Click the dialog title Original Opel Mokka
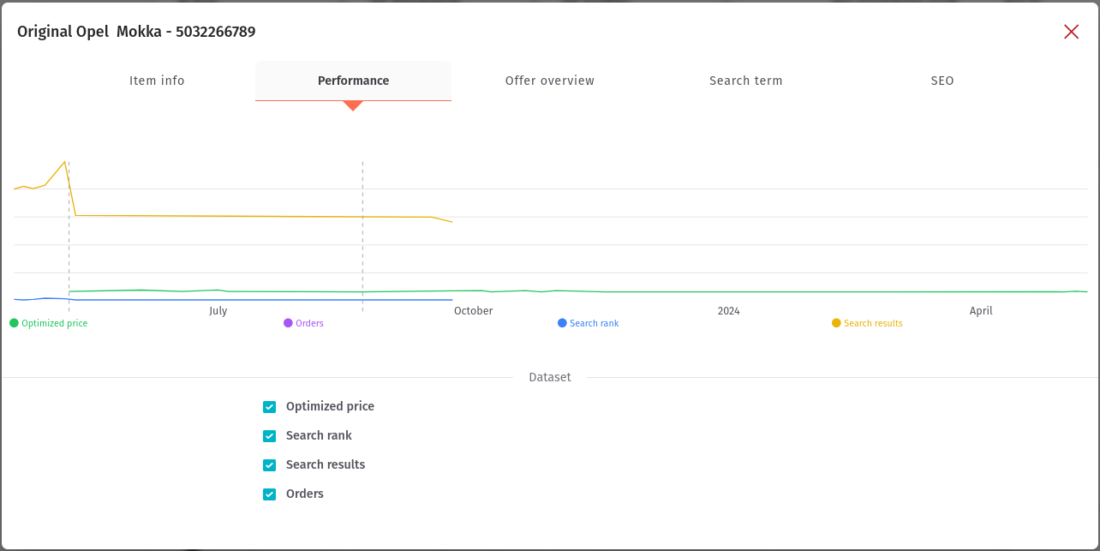 pos(136,32)
